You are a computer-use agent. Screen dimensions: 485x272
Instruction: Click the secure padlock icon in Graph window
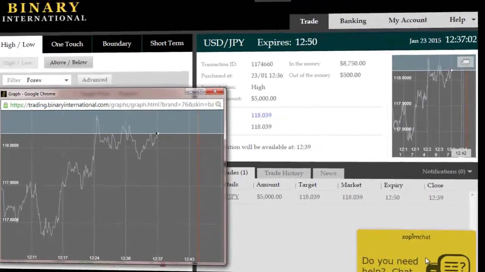[x=5, y=105]
